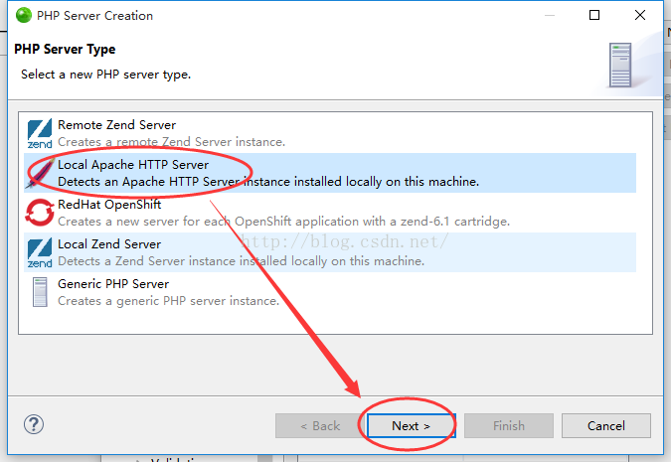Viewport: 671px width, 462px height.
Task: Select the RedHat OpenShift entry
Action: pyautogui.click(x=330, y=213)
